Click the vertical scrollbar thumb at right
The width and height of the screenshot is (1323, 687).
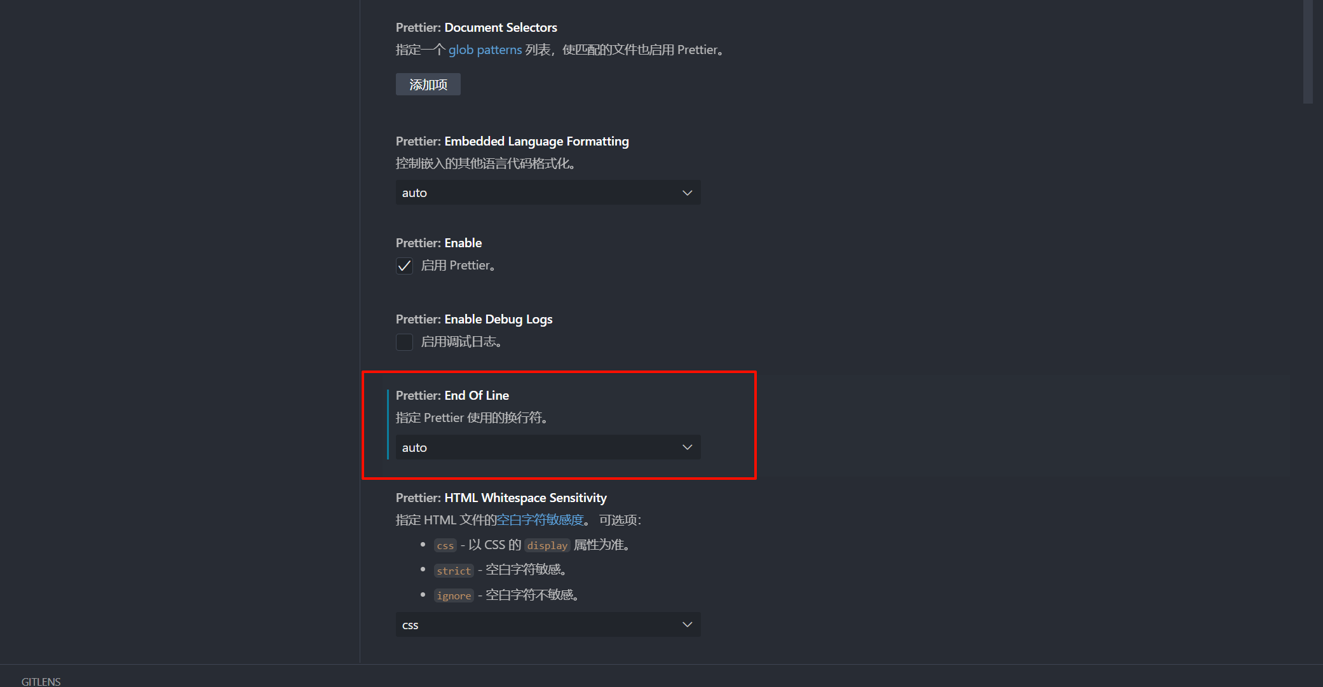click(x=1307, y=51)
